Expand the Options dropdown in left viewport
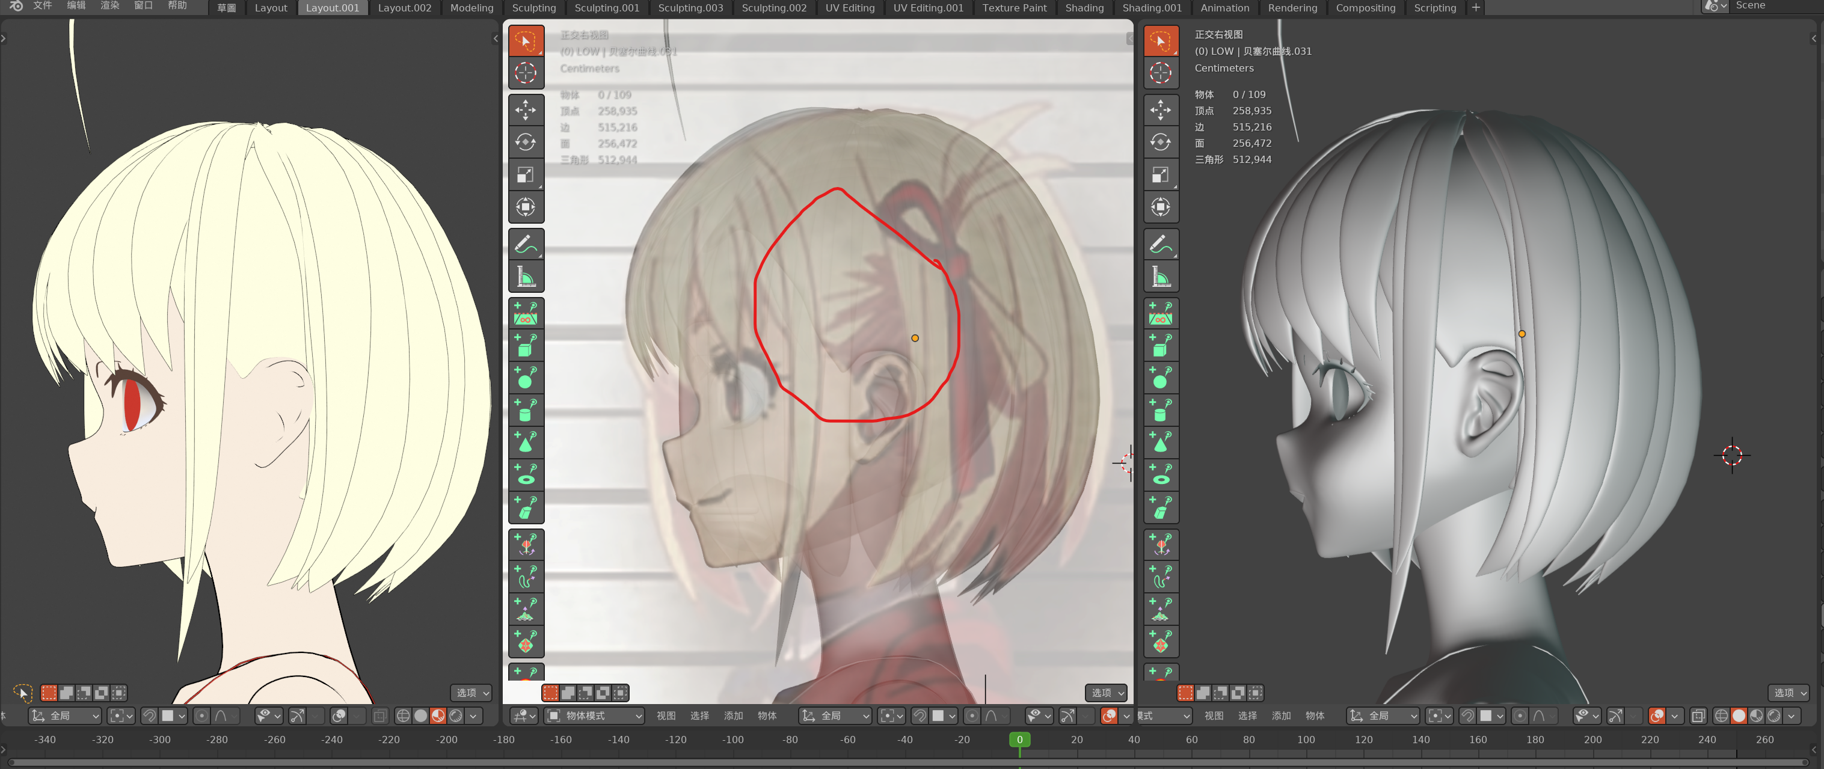The image size is (1824, 769). tap(471, 693)
